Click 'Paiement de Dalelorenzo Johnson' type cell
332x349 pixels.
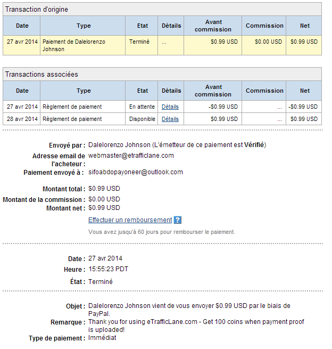point(82,45)
